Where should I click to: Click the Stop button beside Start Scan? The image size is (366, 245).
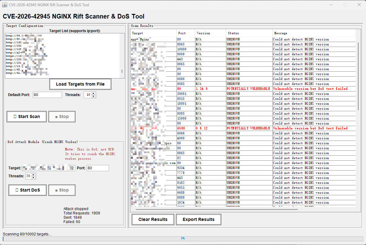[62, 116]
